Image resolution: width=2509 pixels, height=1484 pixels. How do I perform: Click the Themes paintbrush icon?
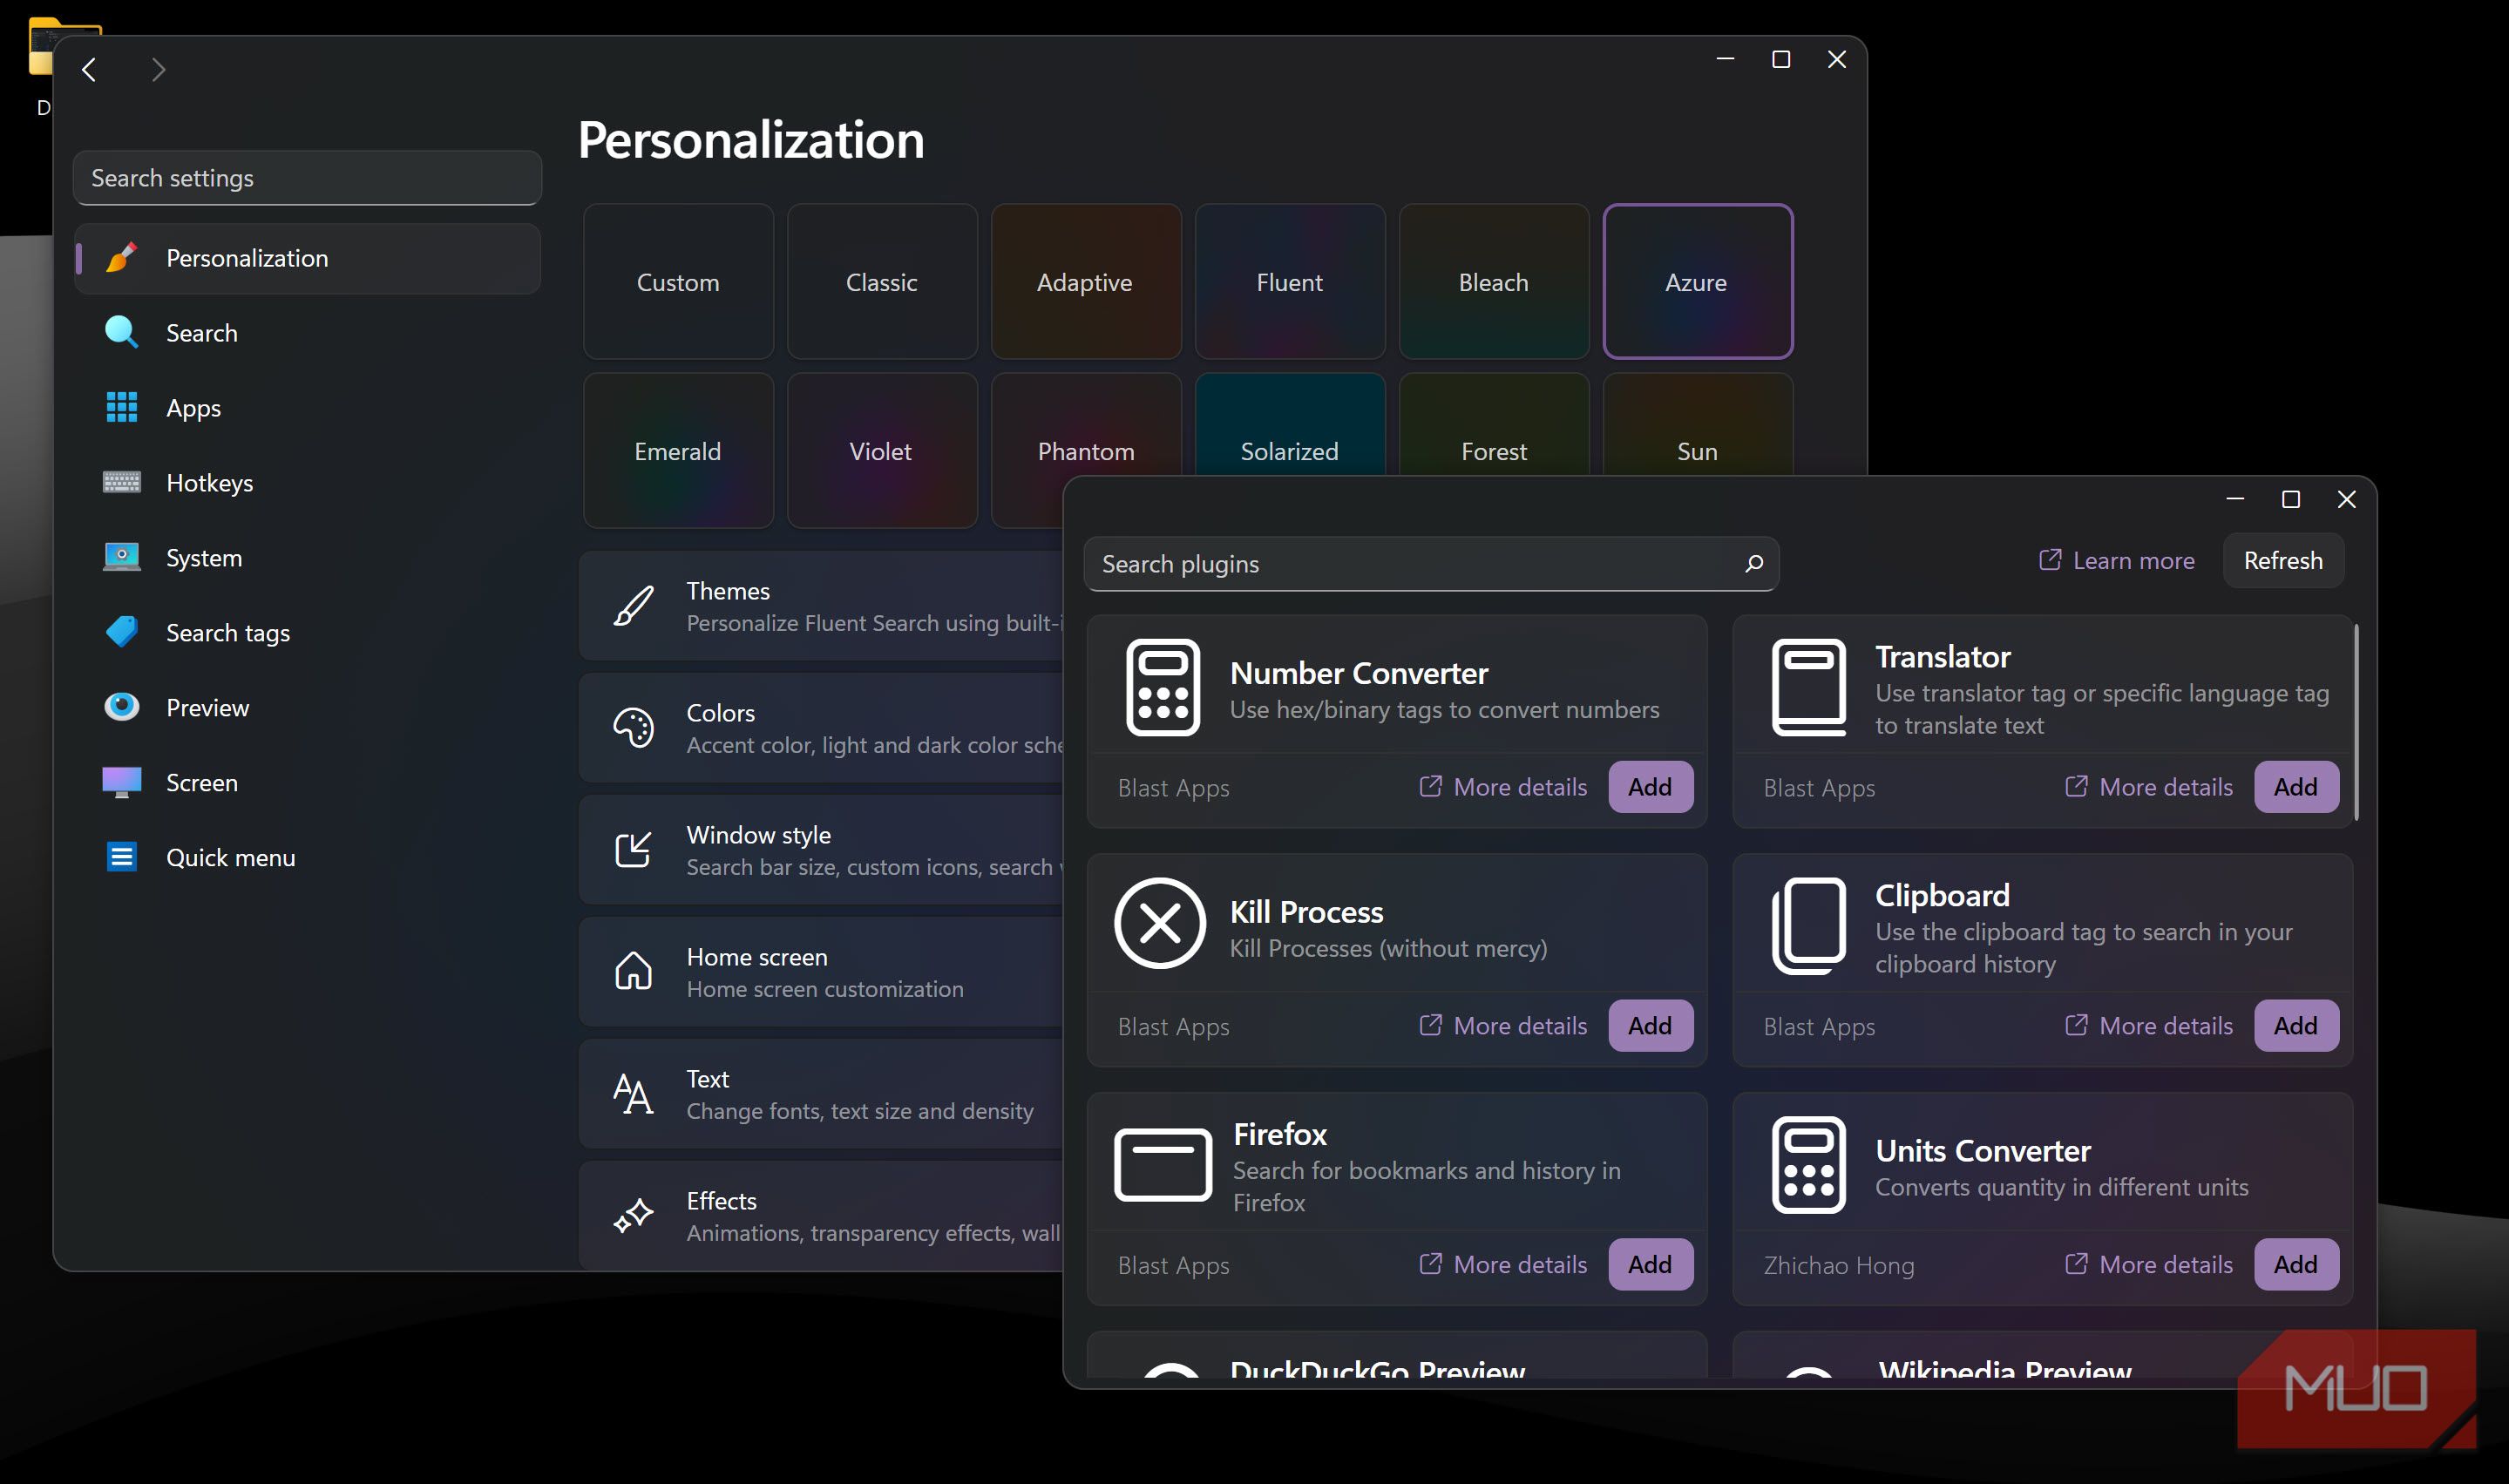tap(633, 606)
